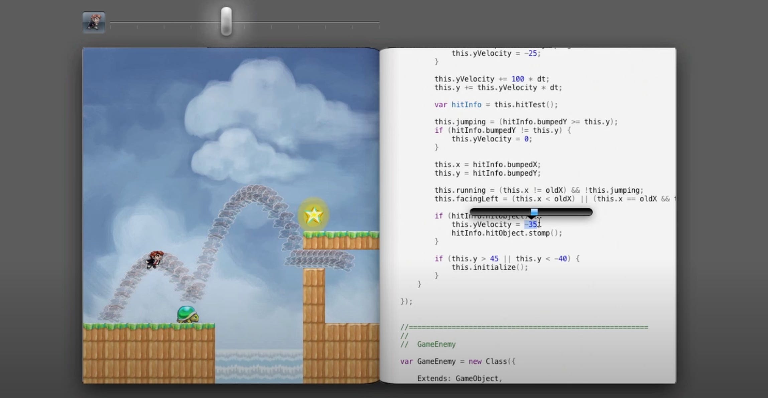Image resolution: width=768 pixels, height=398 pixels.
Task: Click the blue handle on value slider popup
Action: pos(534,212)
